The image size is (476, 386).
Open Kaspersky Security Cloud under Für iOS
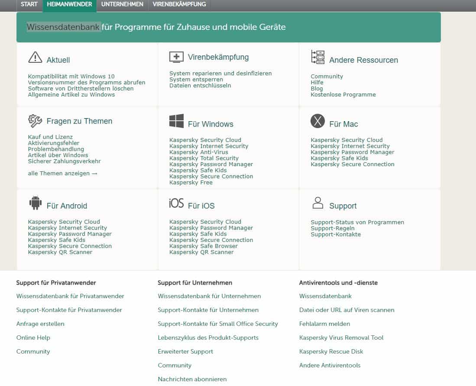tap(205, 222)
